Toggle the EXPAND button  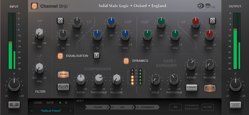point(192,87)
